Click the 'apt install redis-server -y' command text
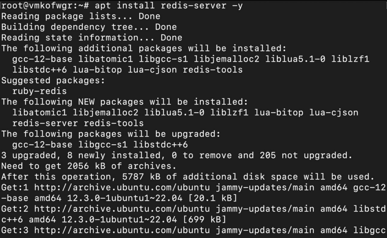387x238 pixels. (x=169, y=6)
